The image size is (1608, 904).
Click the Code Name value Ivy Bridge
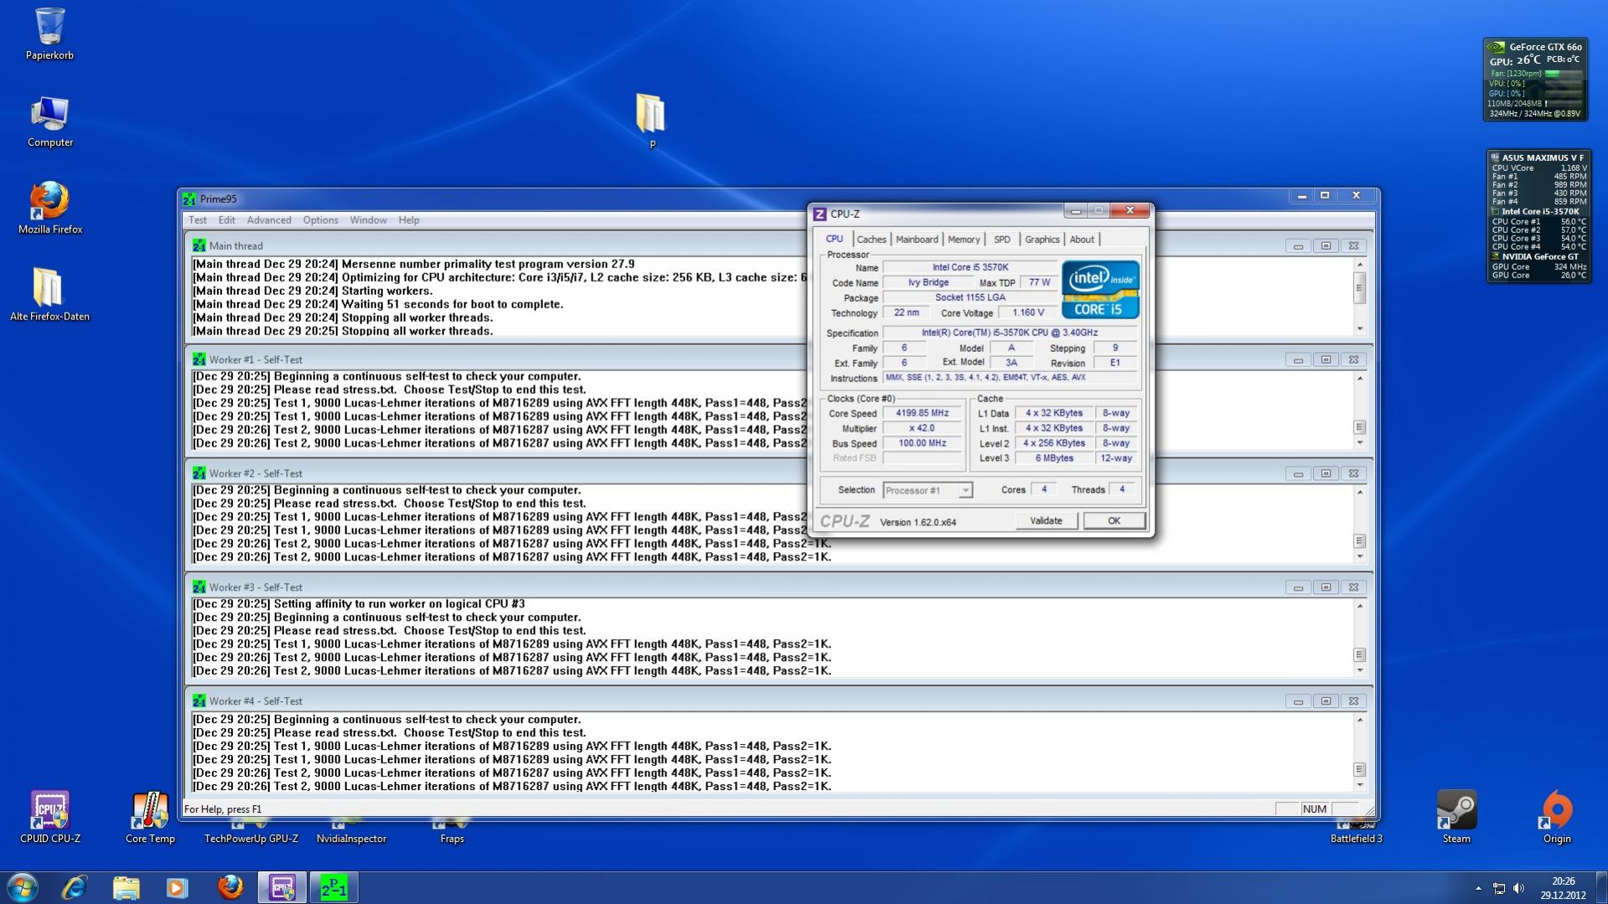(928, 282)
